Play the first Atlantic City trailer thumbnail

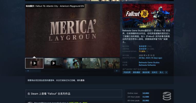34,63
